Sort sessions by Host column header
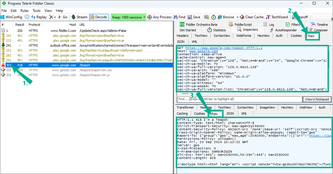Viewport: 333px width, 174px height. 60,25
